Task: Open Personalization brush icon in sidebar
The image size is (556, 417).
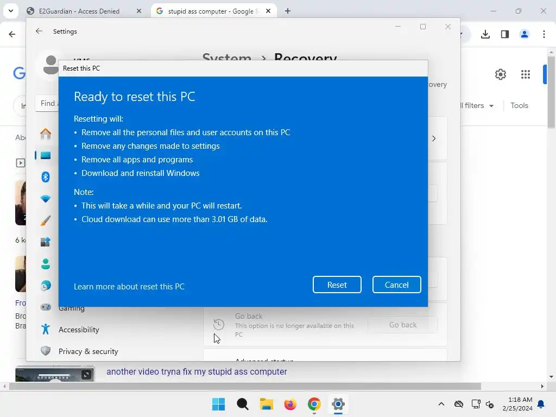Action: [x=46, y=220]
